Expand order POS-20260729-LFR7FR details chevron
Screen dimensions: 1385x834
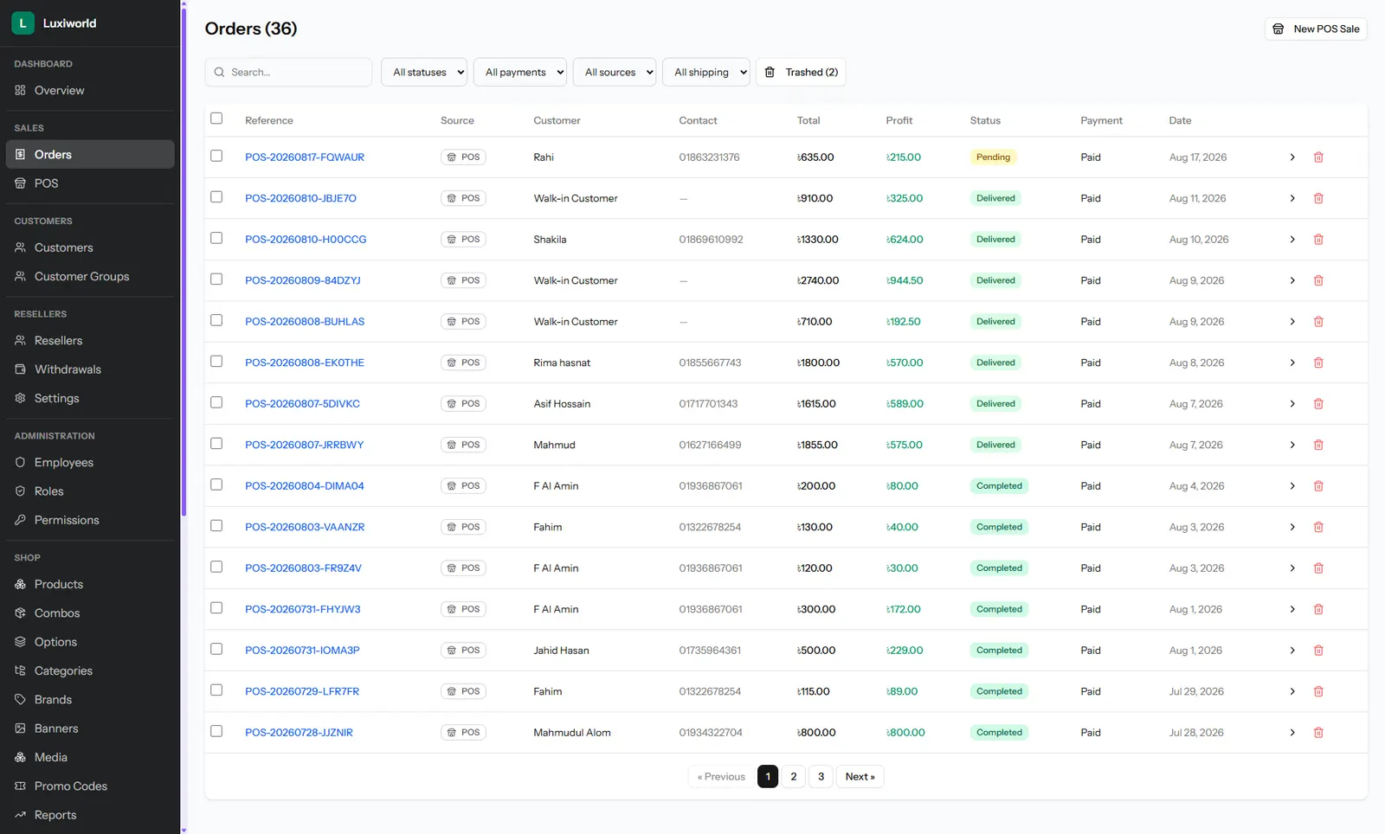1292,691
